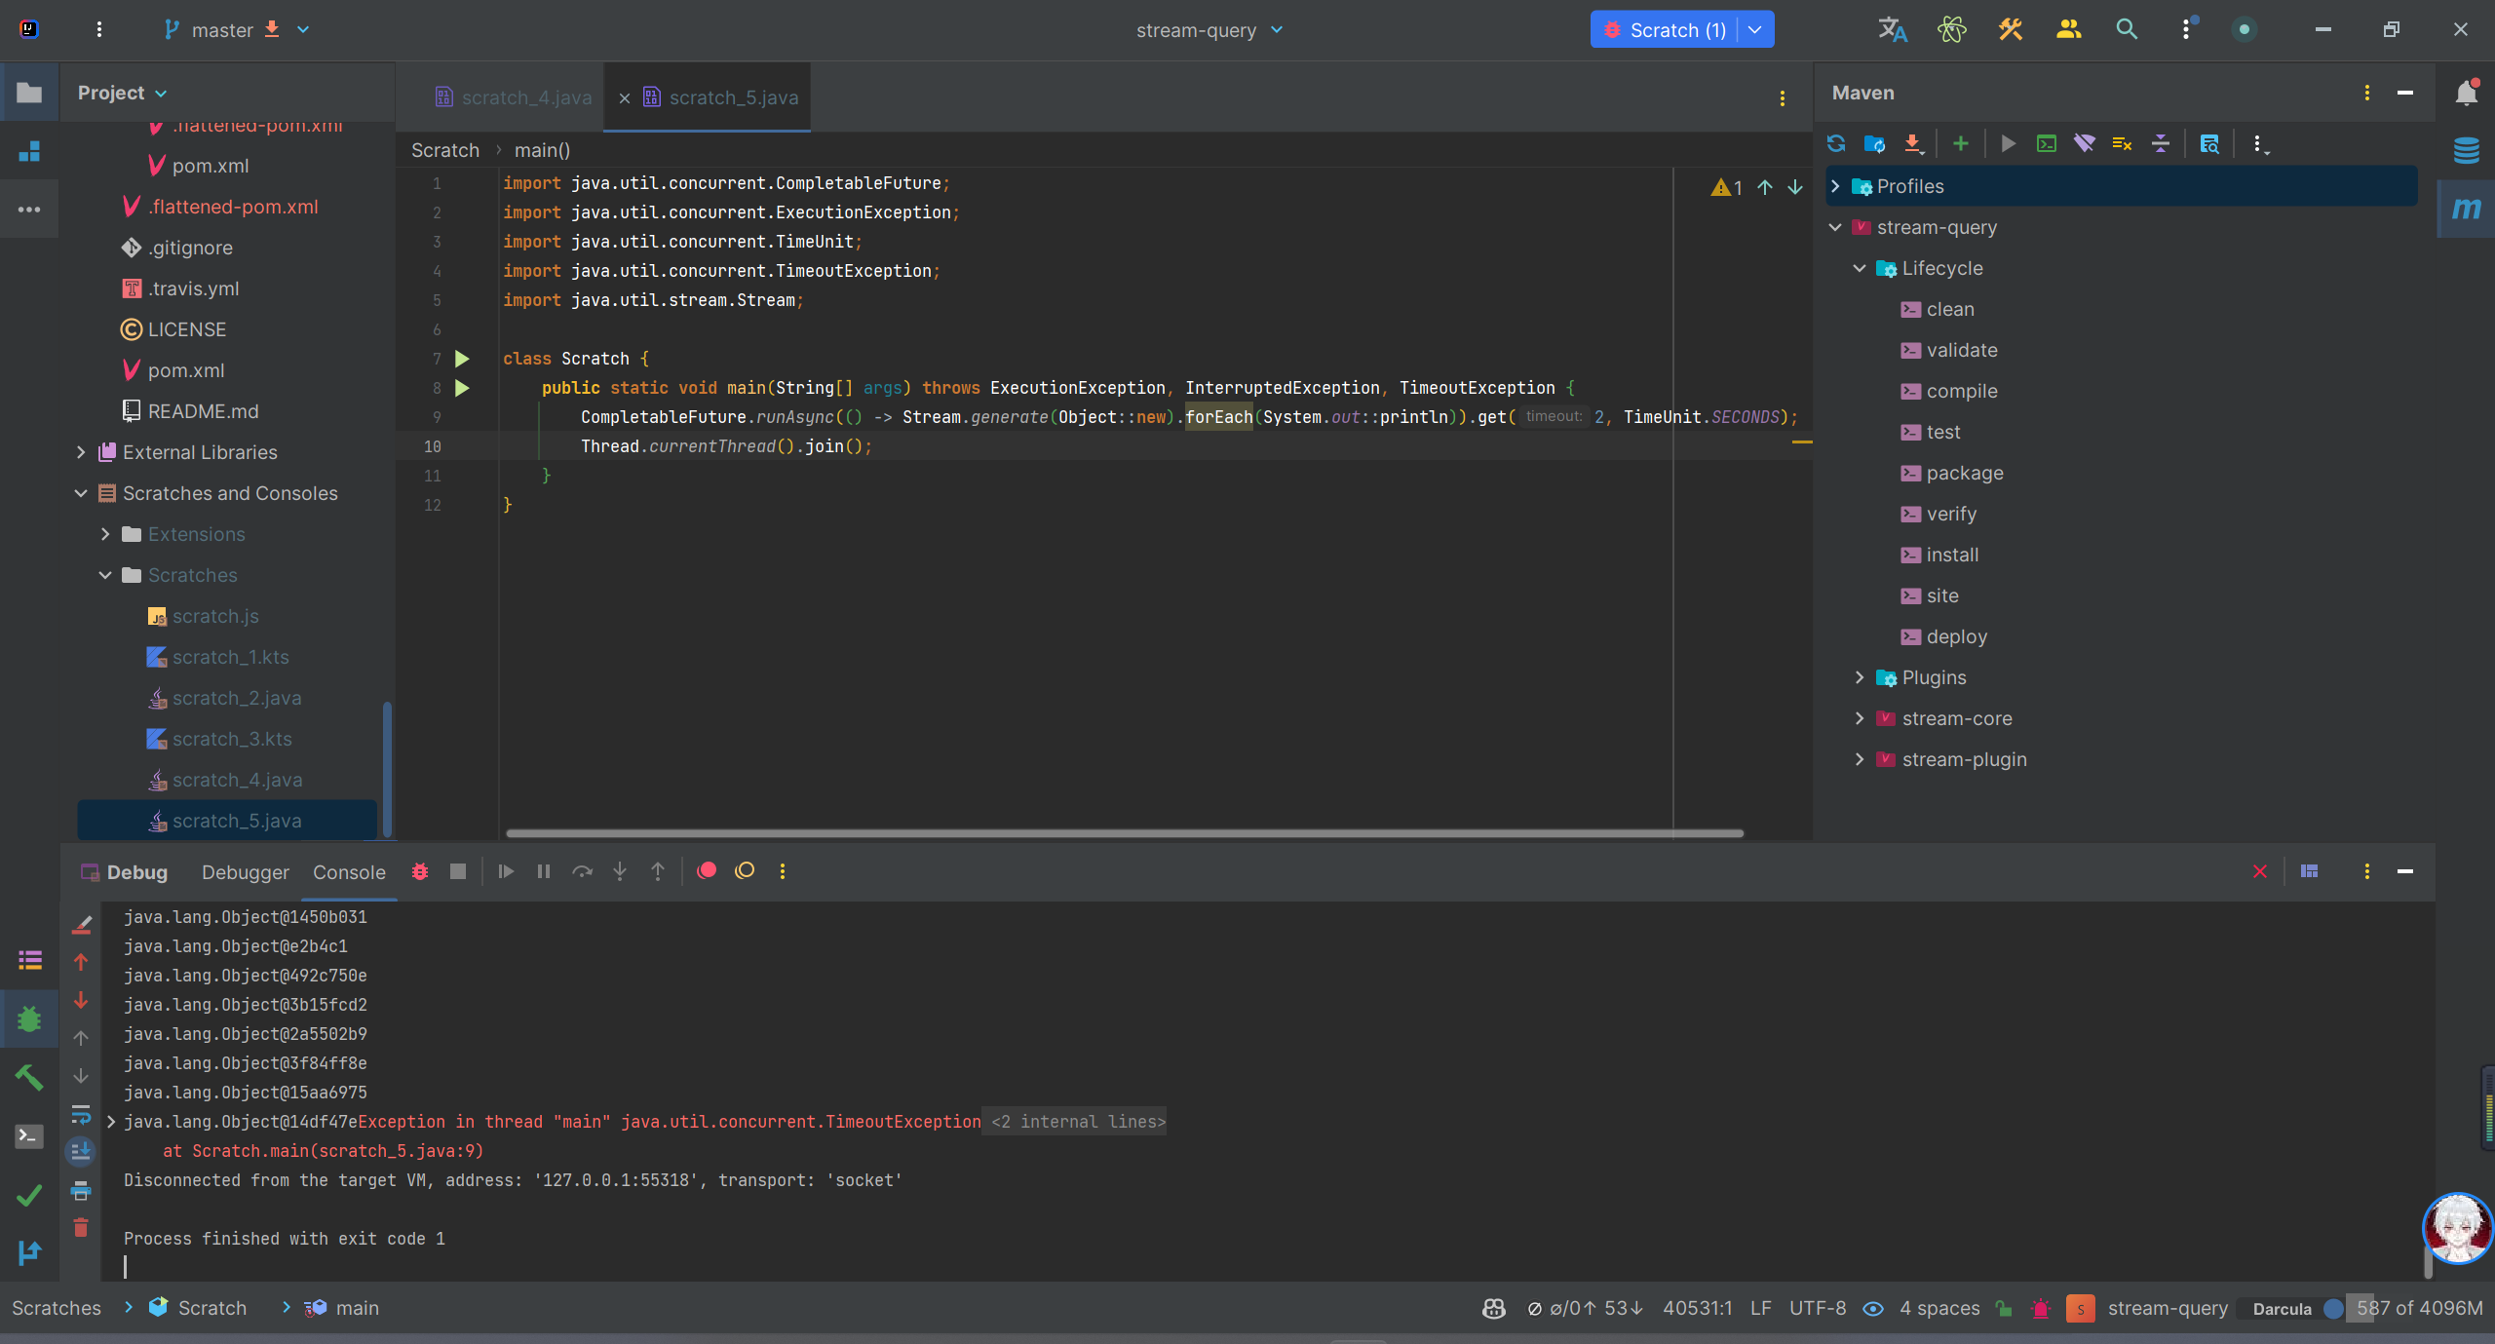Image resolution: width=2495 pixels, height=1344 pixels.
Task: Open the Search Everywhere magnifier icon
Action: pos(2127,29)
